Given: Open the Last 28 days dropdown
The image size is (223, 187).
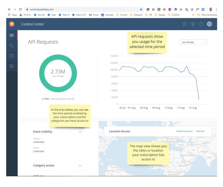Looking at the screenshot, I should click(x=193, y=42).
